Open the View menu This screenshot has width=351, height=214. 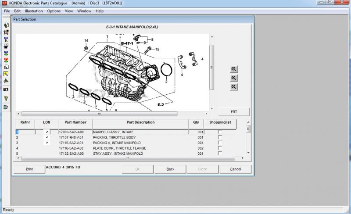pyautogui.click(x=69, y=11)
